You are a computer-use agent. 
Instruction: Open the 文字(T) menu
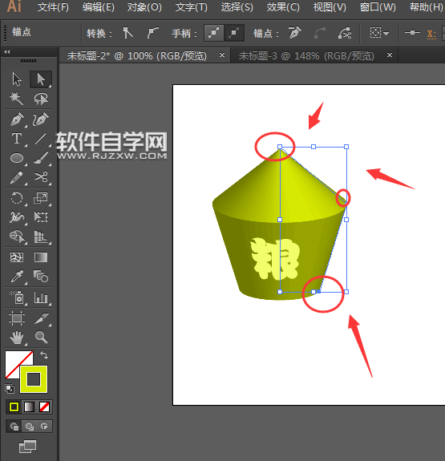tap(191, 7)
